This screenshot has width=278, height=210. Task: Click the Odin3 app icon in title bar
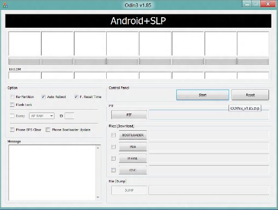(5, 5)
